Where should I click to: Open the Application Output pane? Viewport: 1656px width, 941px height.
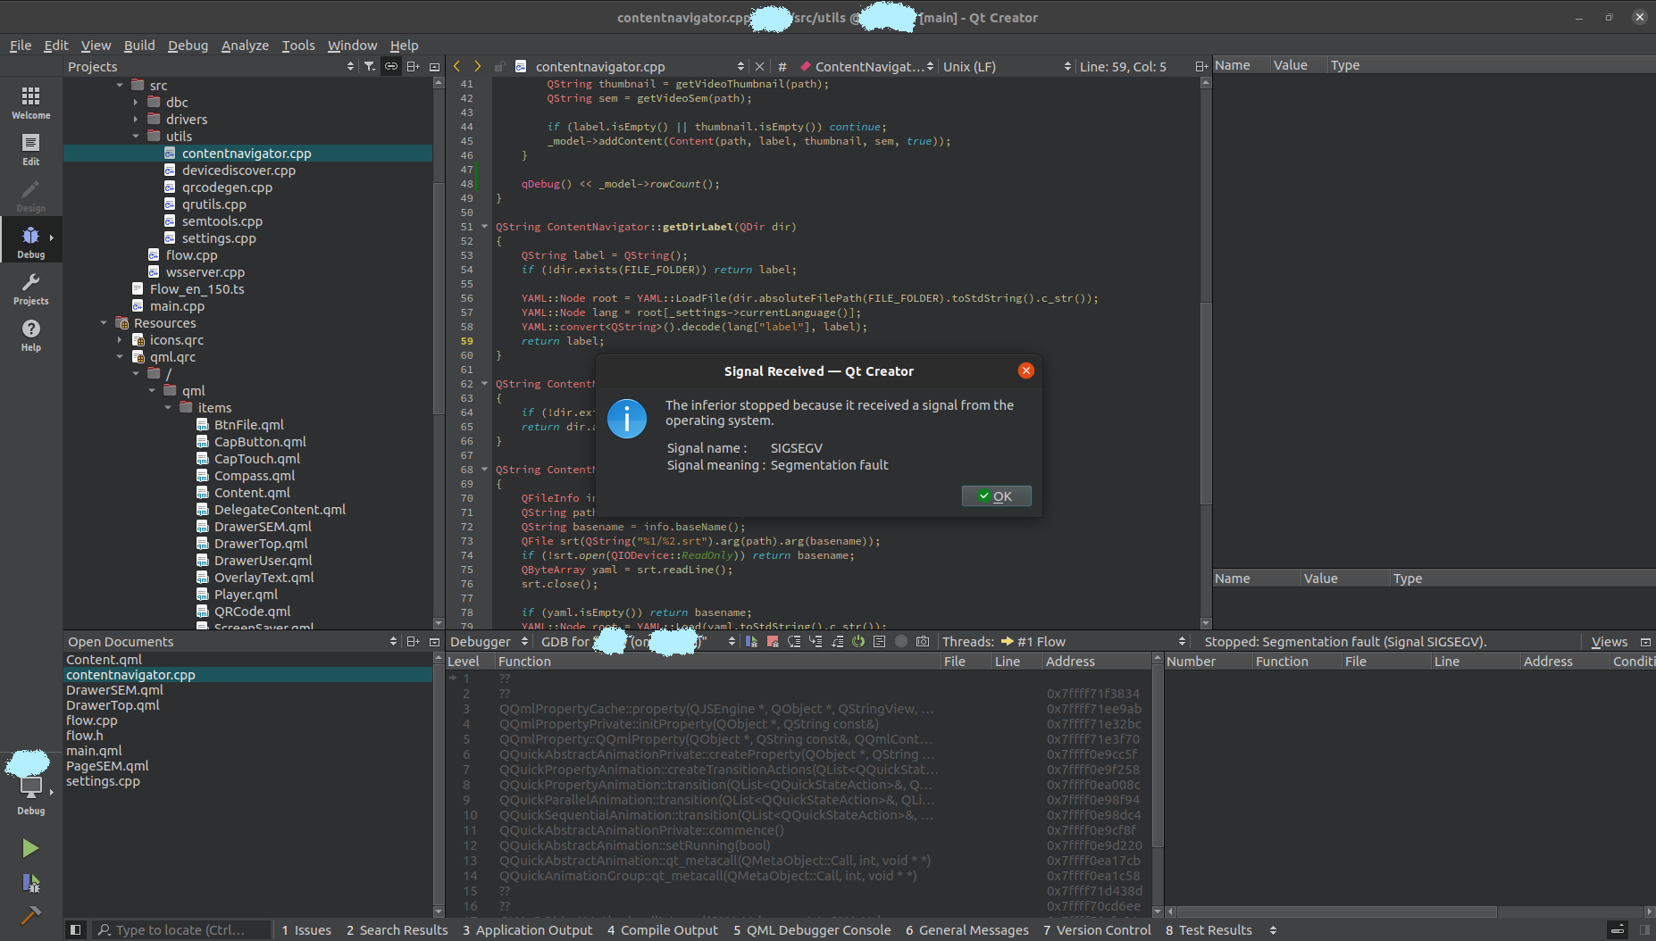[527, 929]
